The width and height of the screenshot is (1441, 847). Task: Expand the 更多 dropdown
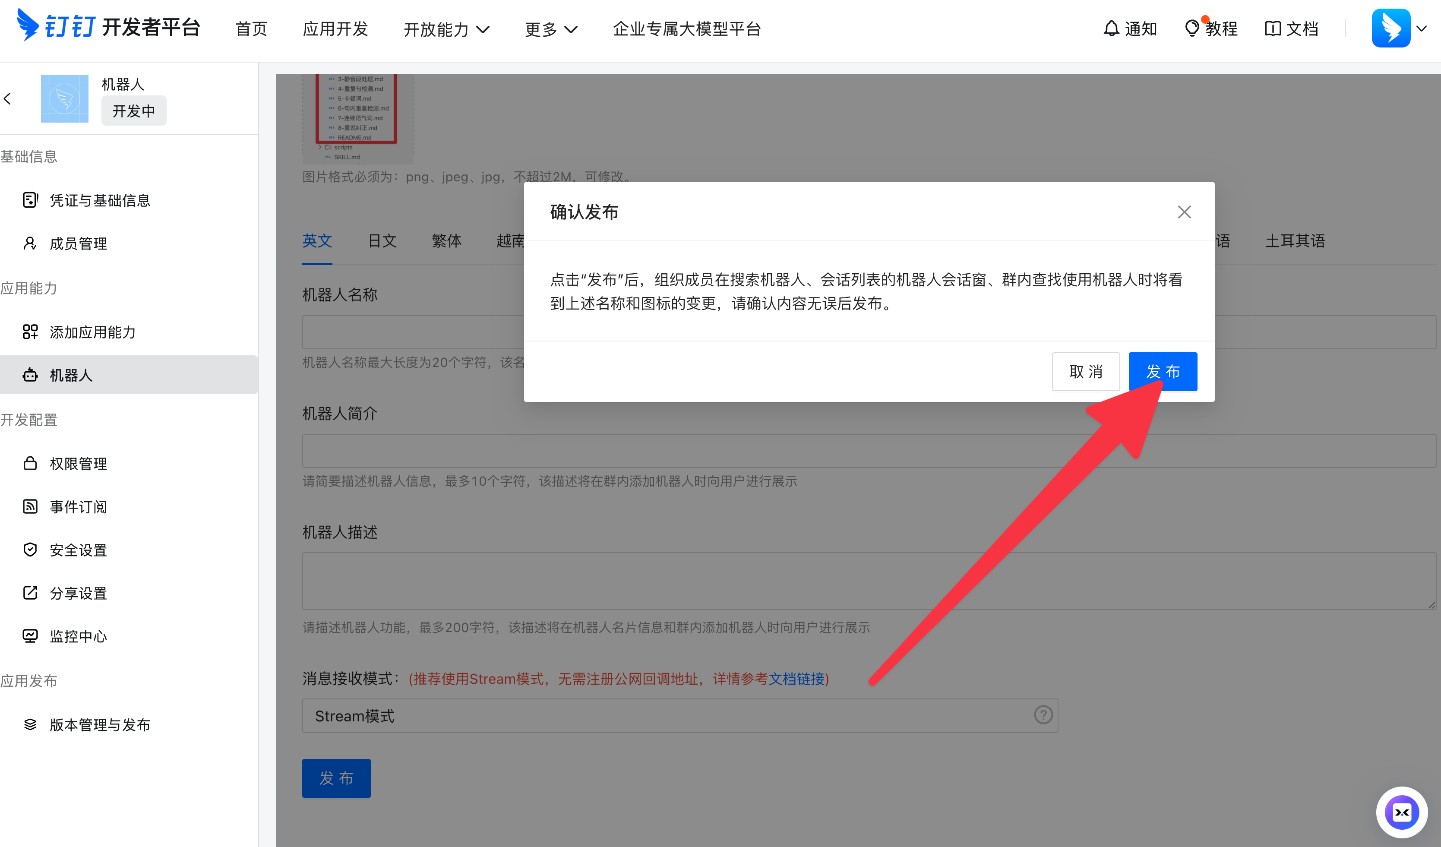click(x=551, y=29)
